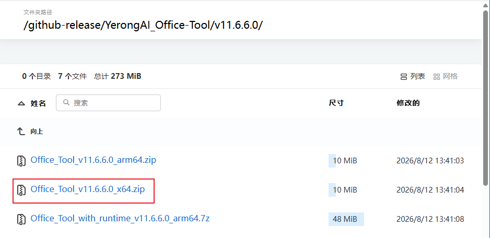Image resolution: width=490 pixels, height=238 pixels.
Task: Click the 搜索 search input field
Action: [x=109, y=103]
